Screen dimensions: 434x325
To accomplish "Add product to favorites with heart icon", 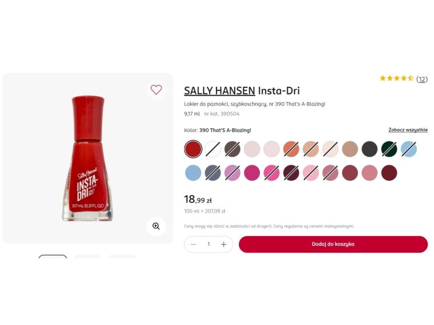I will point(156,90).
